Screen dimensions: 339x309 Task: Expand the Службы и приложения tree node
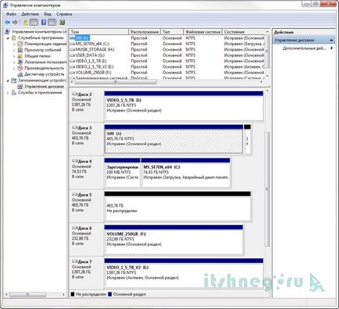(x=8, y=93)
